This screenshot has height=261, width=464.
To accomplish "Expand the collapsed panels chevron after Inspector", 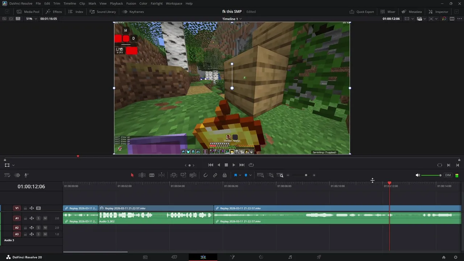I will (x=457, y=12).
